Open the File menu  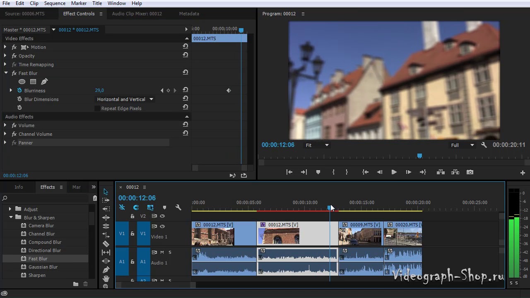click(x=6, y=3)
